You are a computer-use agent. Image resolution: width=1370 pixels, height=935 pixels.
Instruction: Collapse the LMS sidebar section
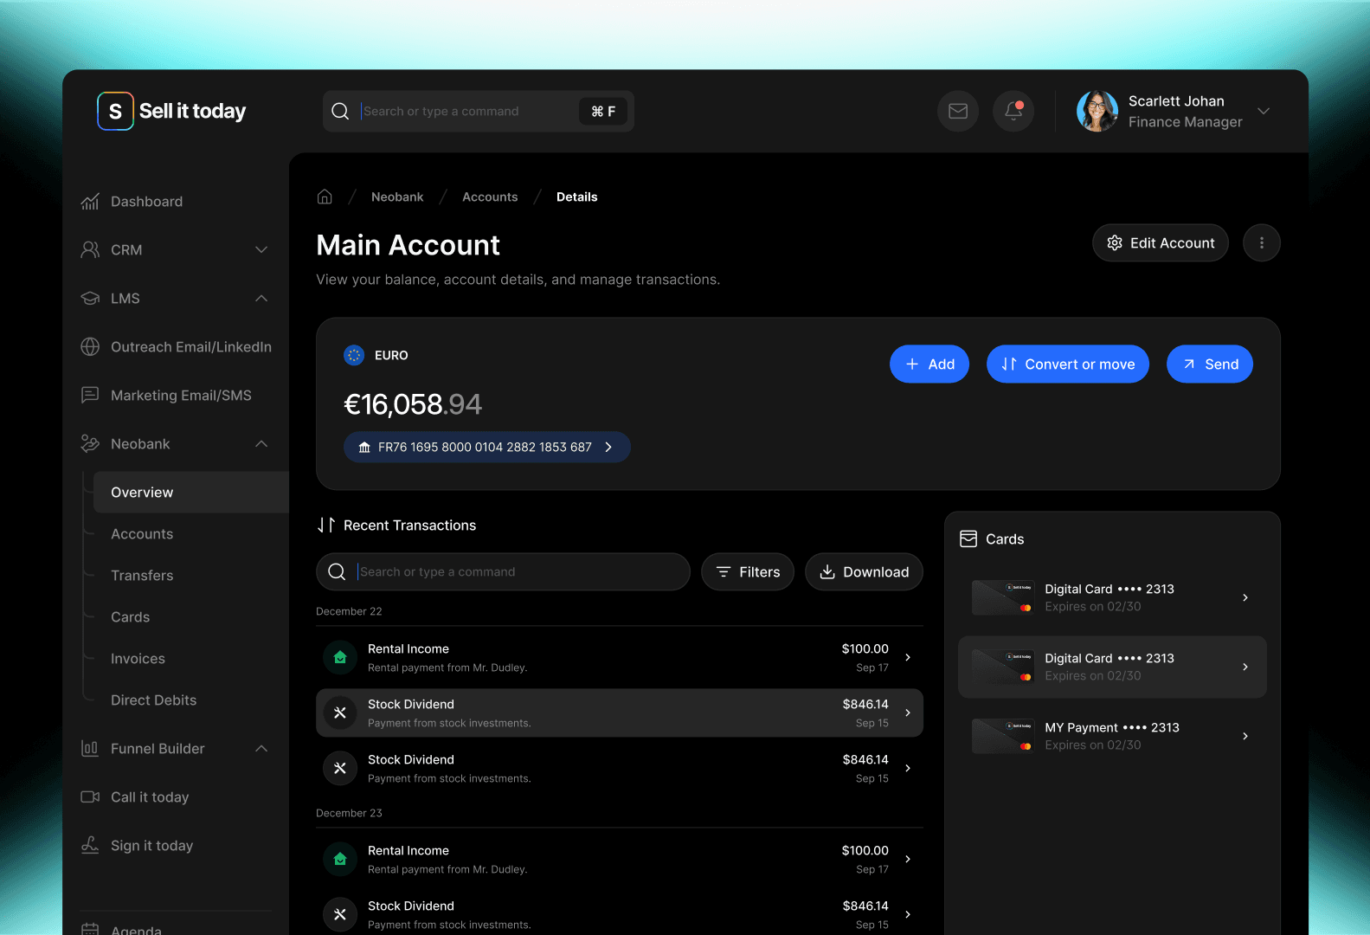261,299
